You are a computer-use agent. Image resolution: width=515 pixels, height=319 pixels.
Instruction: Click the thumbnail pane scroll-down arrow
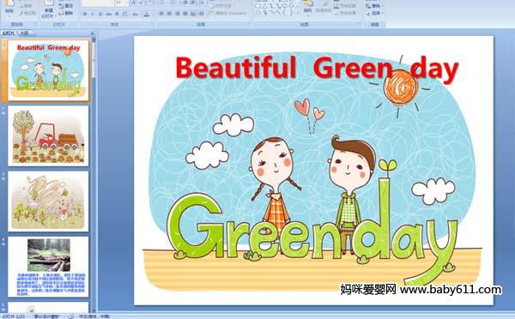click(94, 310)
